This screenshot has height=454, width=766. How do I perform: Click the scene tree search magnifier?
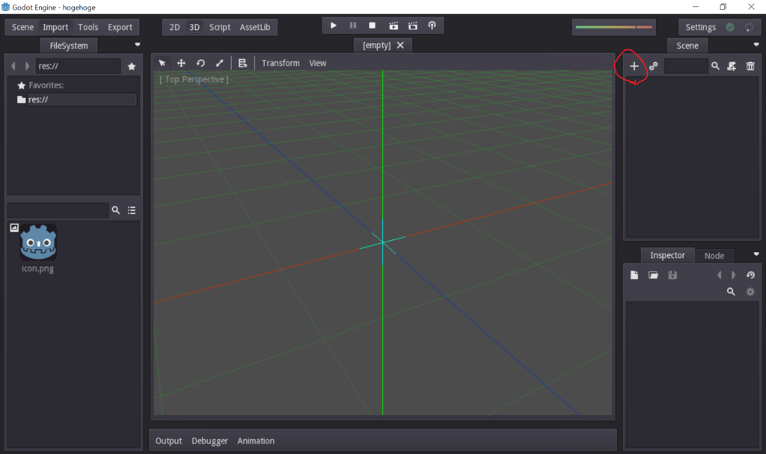point(715,66)
